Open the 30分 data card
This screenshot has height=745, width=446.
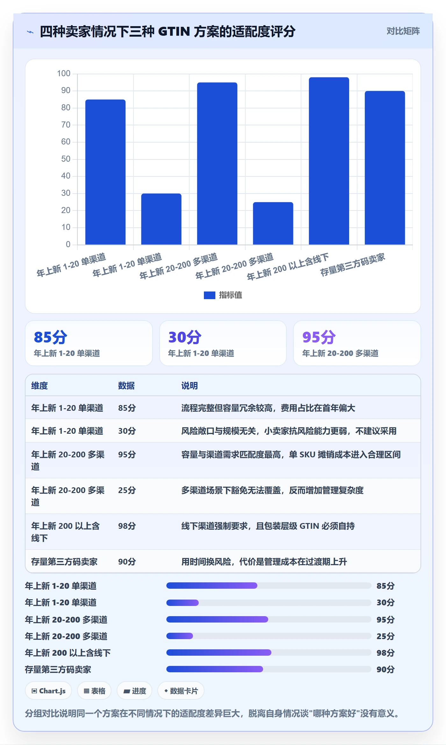point(223,343)
